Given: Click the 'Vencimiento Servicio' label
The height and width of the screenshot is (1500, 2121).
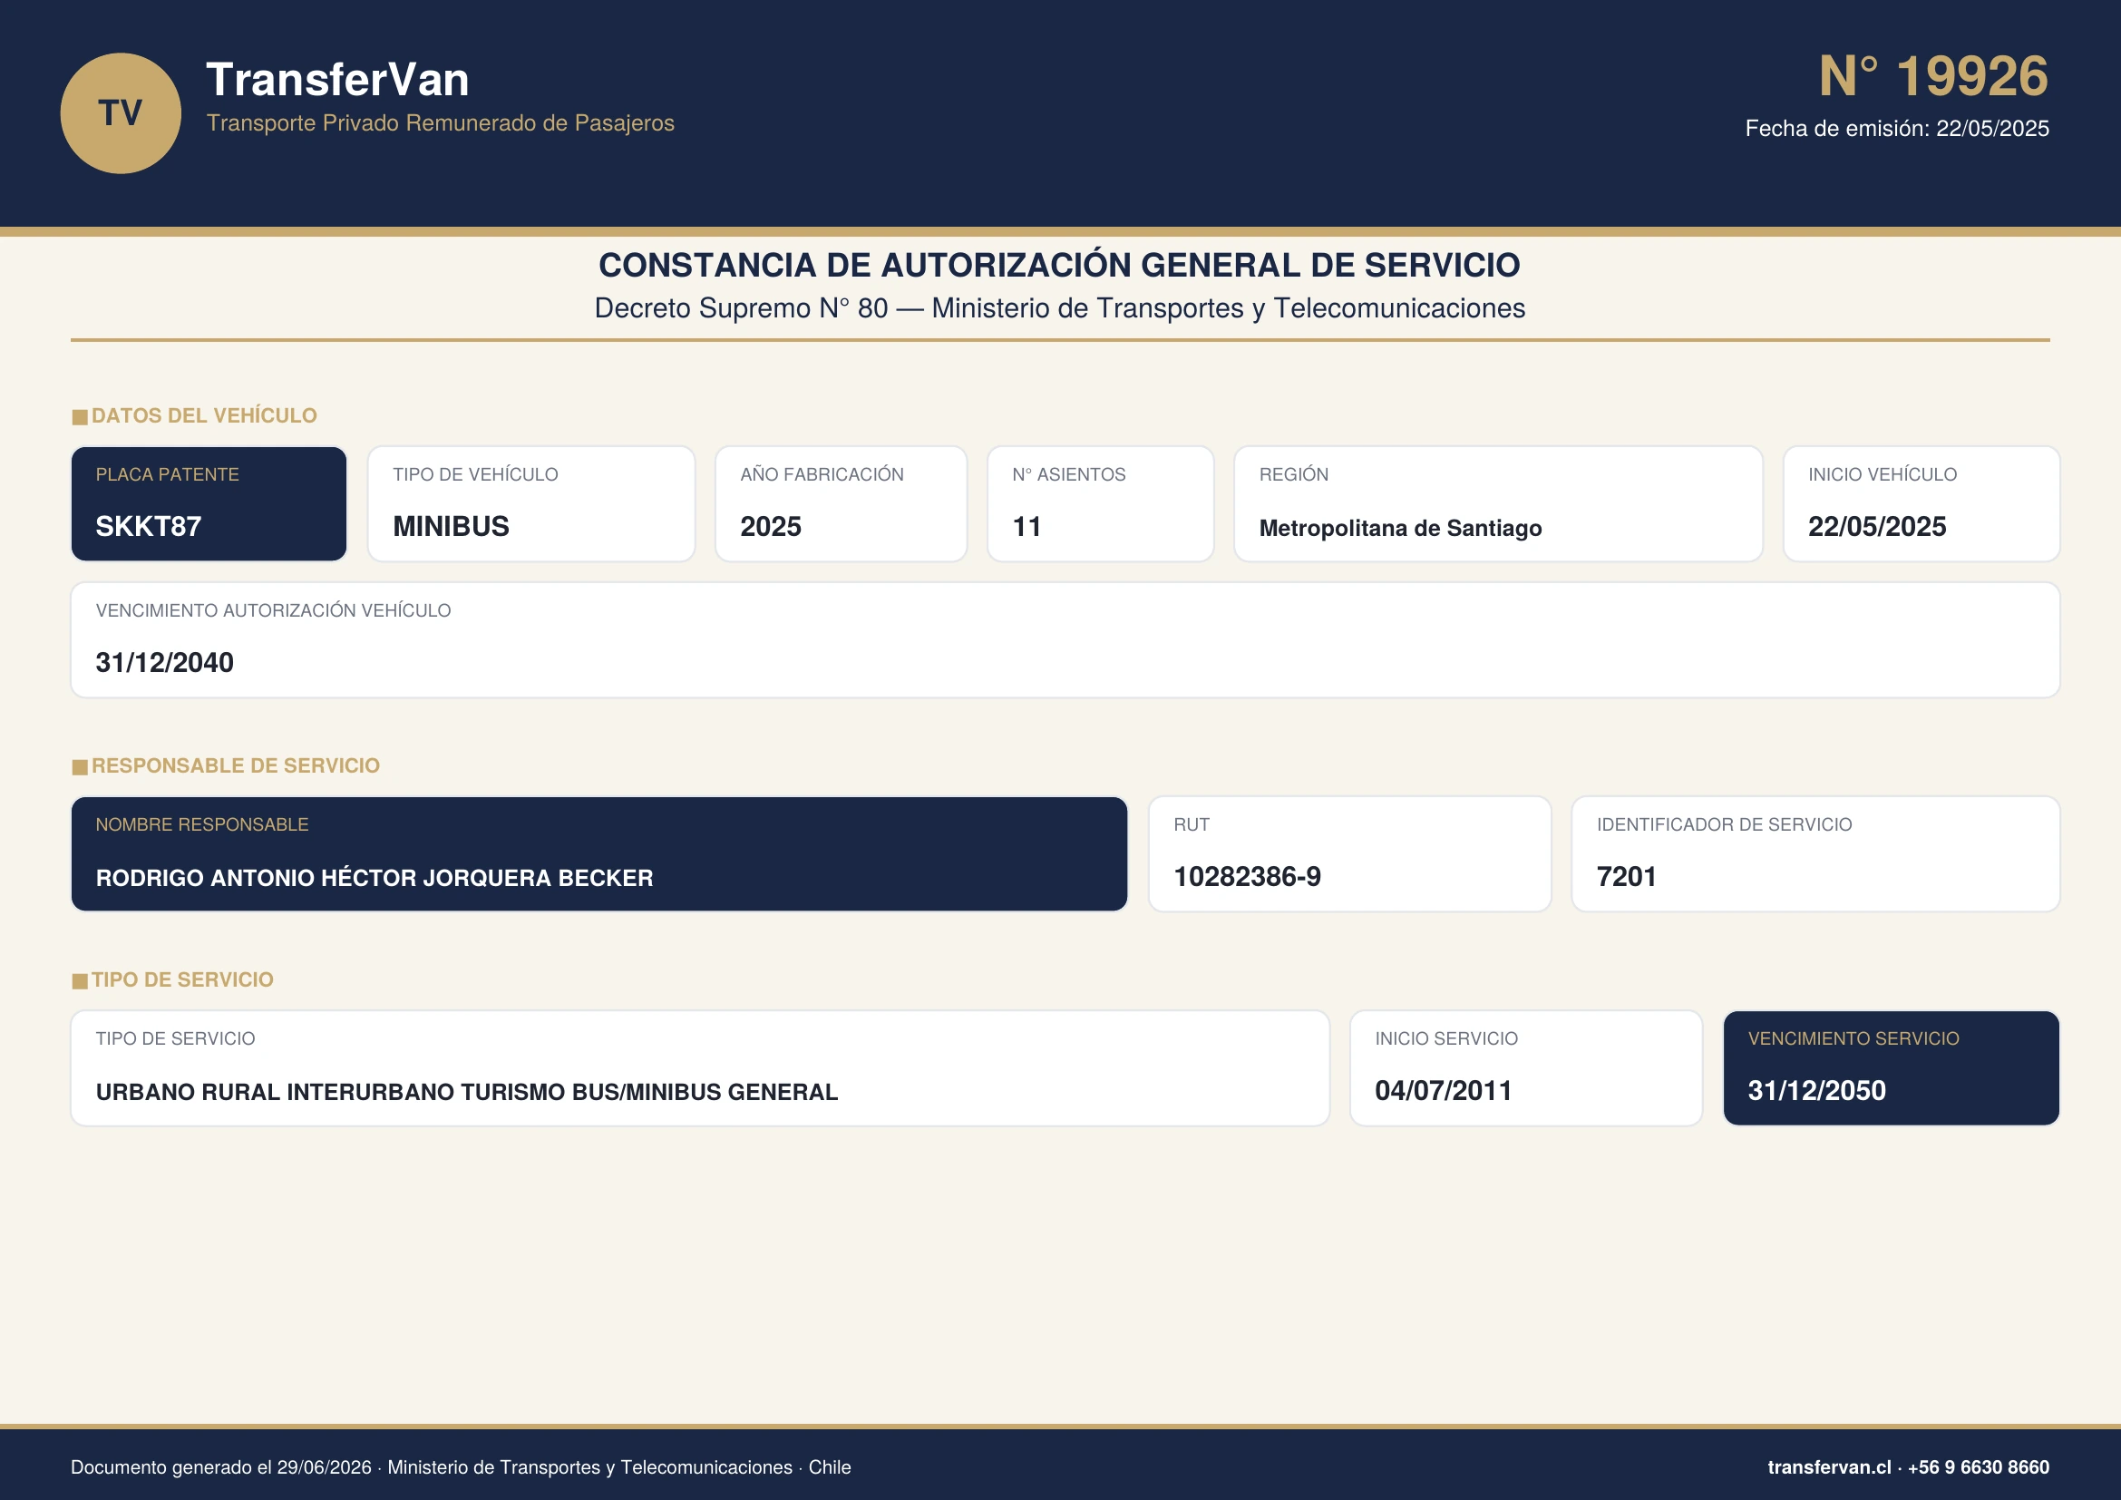Looking at the screenshot, I should (x=1853, y=1039).
